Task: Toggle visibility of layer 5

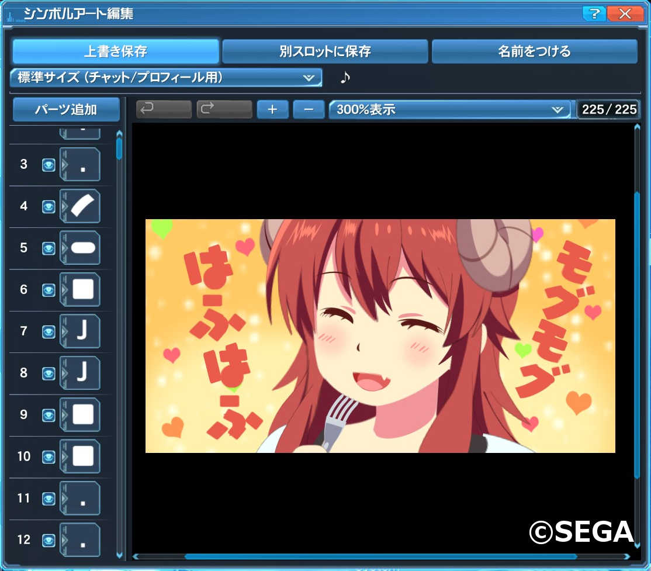Action: tap(49, 248)
